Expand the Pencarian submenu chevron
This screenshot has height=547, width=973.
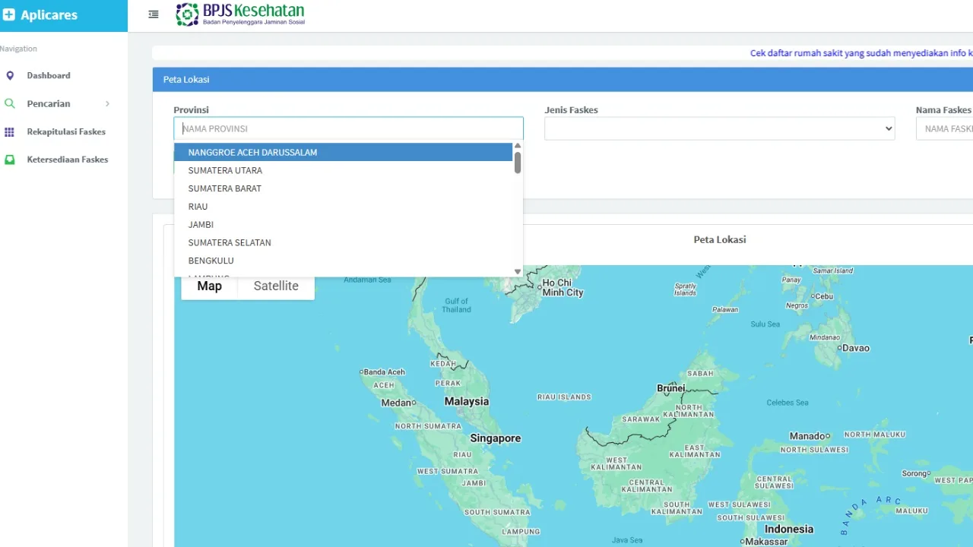(107, 103)
